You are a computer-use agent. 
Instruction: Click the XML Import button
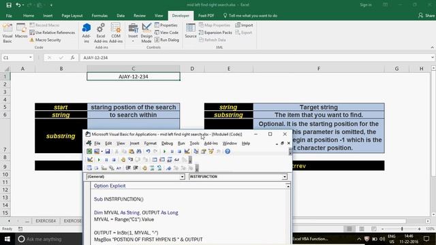coord(244,25)
